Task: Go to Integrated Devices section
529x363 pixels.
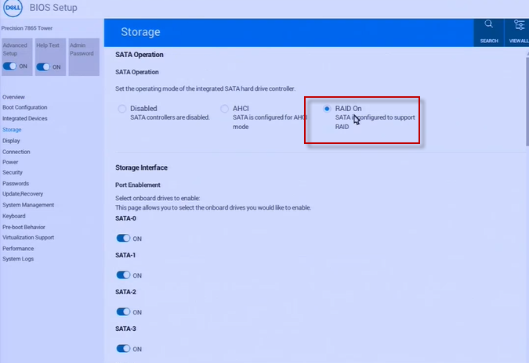Action: [24, 119]
